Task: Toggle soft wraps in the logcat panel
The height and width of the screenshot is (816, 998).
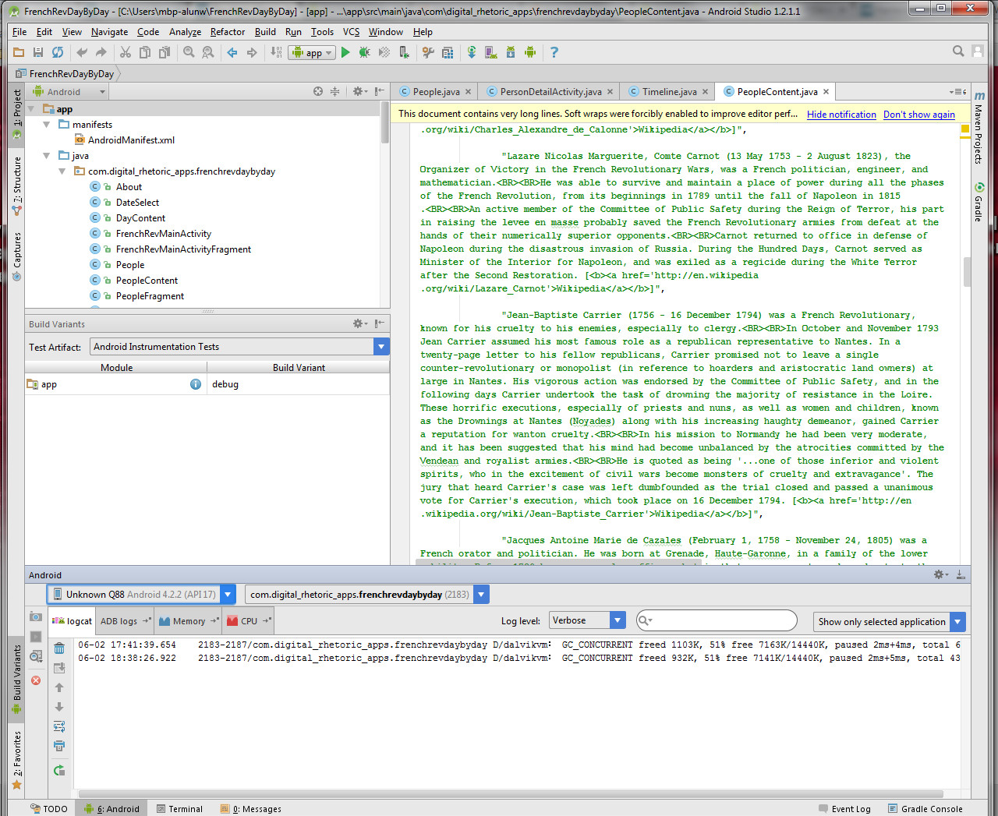Action: point(59,726)
